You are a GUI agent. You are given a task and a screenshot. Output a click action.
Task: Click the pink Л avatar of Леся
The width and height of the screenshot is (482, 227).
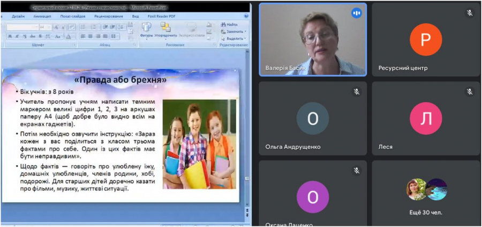click(x=426, y=118)
